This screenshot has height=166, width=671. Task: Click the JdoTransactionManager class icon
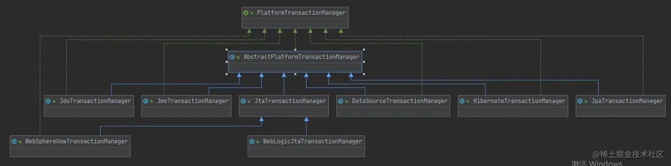[x=48, y=101]
